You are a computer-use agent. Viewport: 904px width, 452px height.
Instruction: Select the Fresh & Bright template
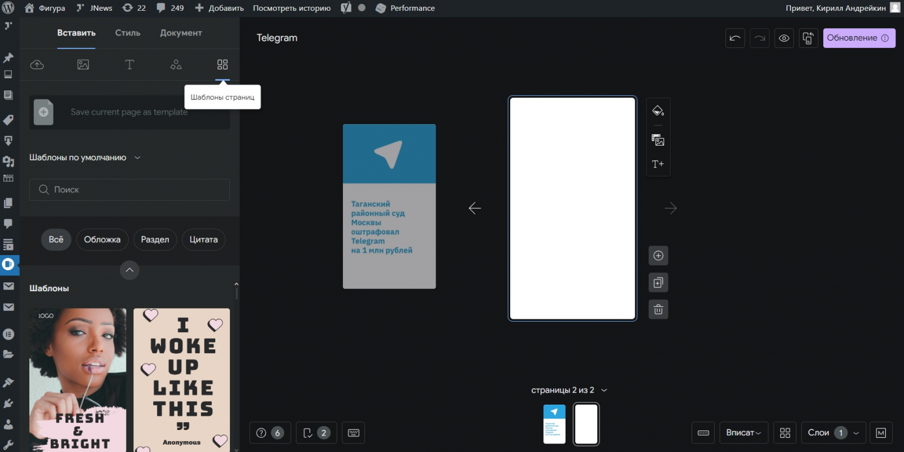(x=78, y=380)
